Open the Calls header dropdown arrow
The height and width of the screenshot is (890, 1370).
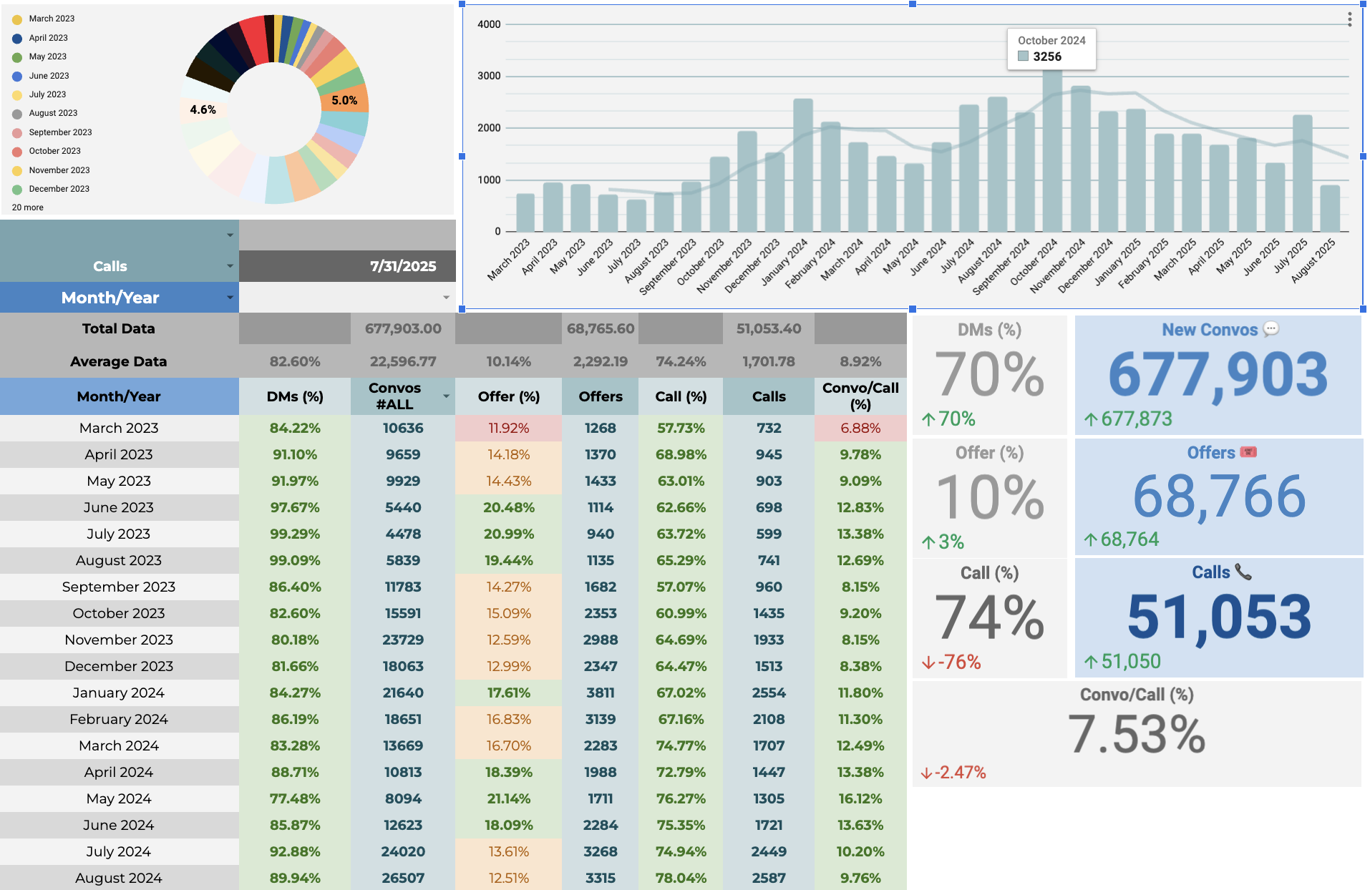coord(230,266)
